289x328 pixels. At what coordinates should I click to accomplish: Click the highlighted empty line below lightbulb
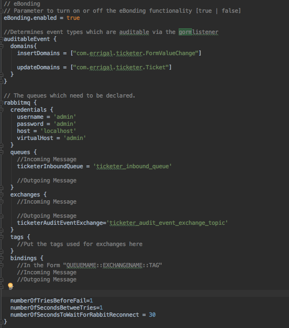point(141,293)
